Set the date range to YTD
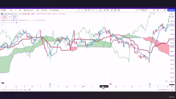The width and height of the screenshot is (176, 99). 16,90
